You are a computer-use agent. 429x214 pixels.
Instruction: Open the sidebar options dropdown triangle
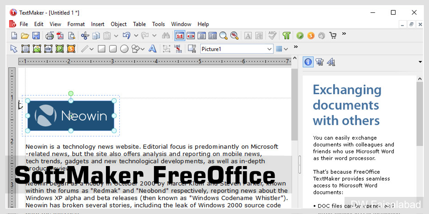coord(420,62)
